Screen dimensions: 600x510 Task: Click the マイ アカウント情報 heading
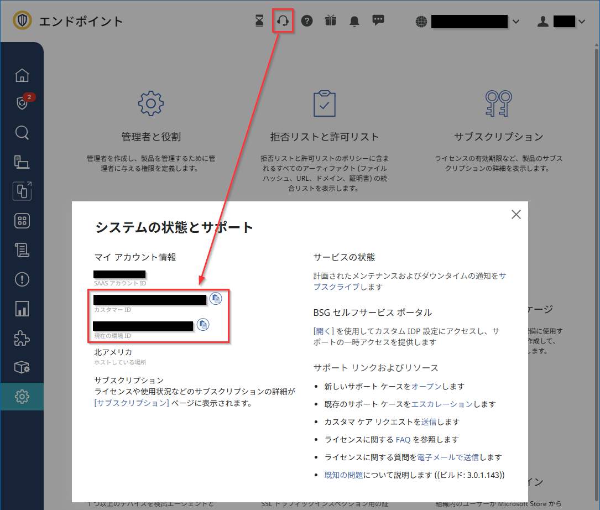coord(135,257)
